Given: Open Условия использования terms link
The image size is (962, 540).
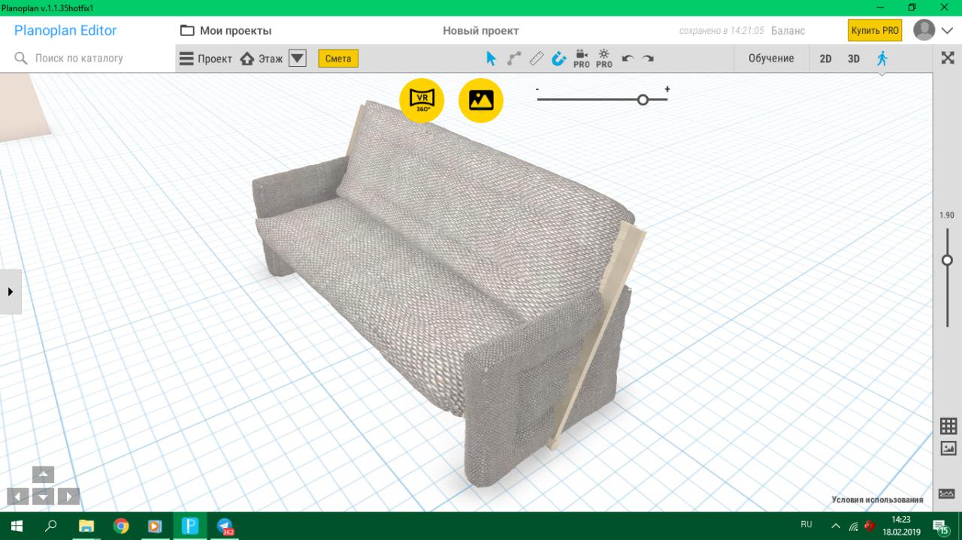Looking at the screenshot, I should tap(877, 500).
